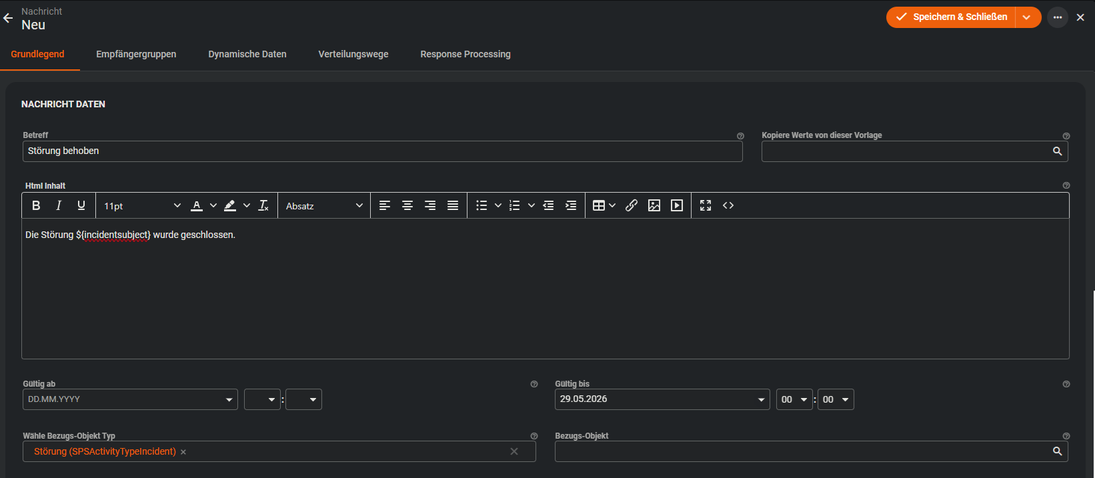Click into the Betreff input field
1095x478 pixels.
(x=383, y=151)
